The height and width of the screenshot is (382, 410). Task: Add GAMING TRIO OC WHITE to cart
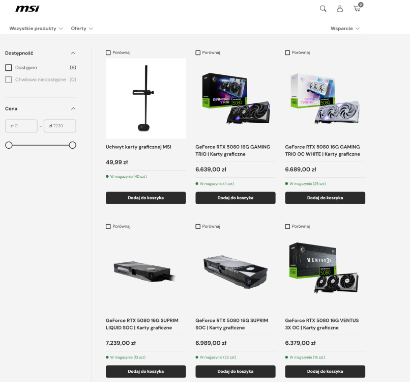pyautogui.click(x=325, y=198)
